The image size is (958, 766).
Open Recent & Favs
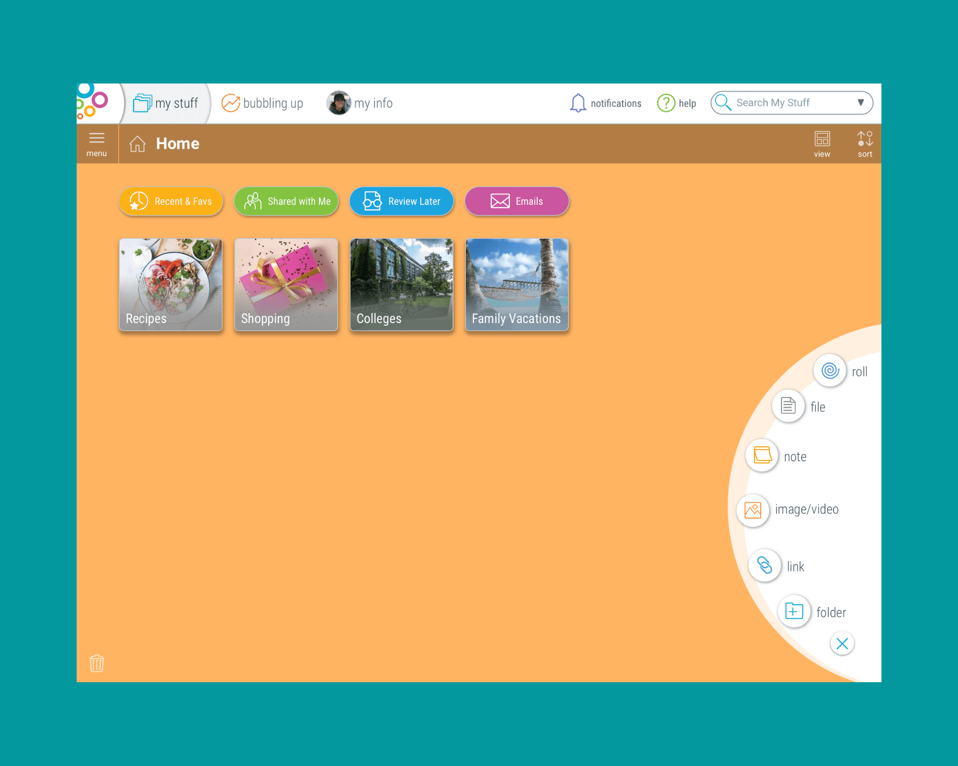pos(171,201)
